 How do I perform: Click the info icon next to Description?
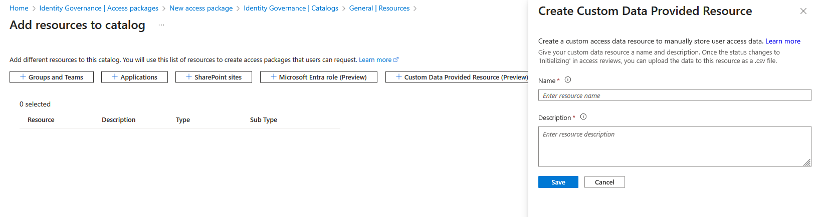tap(583, 117)
